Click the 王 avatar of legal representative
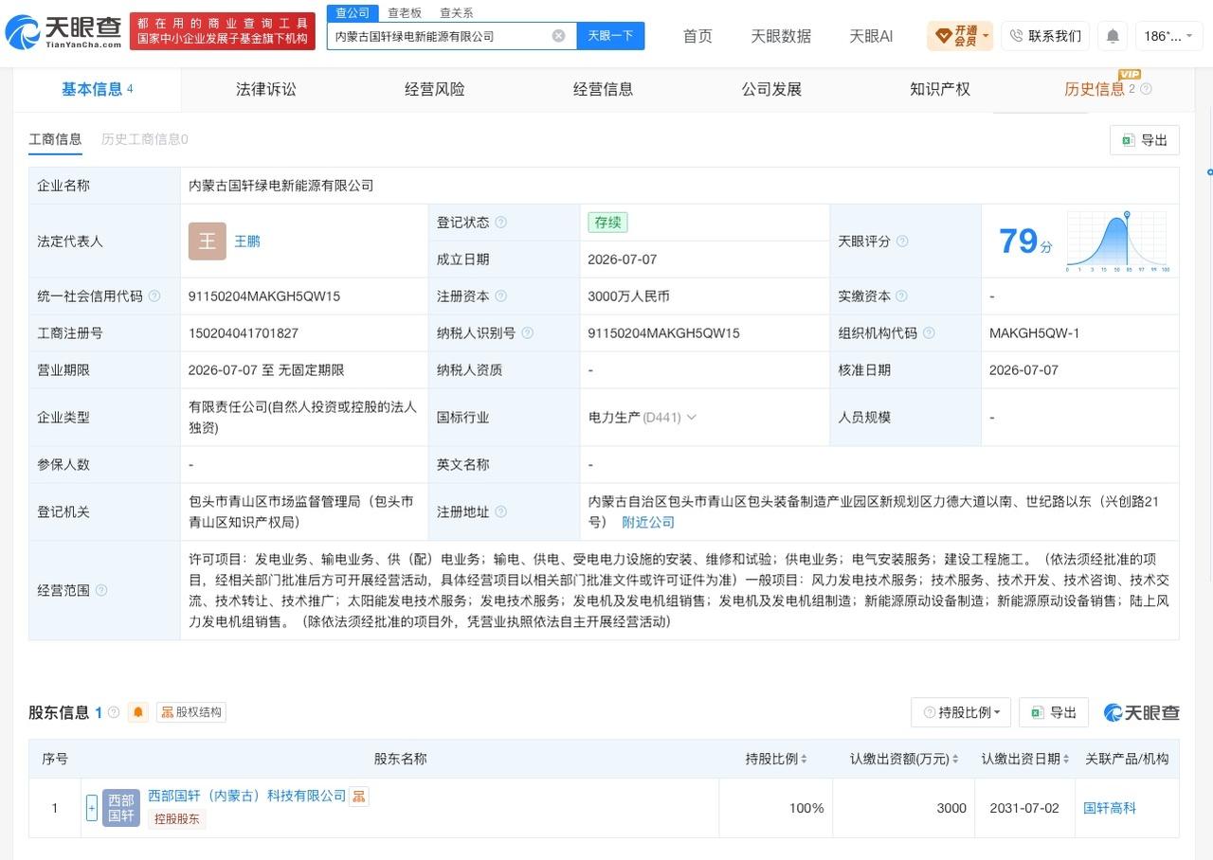The image size is (1213, 860). [x=207, y=242]
